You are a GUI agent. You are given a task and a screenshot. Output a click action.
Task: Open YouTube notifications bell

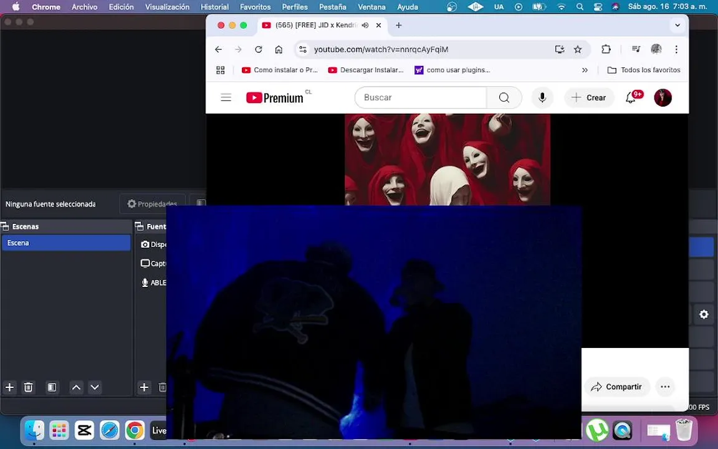point(631,97)
